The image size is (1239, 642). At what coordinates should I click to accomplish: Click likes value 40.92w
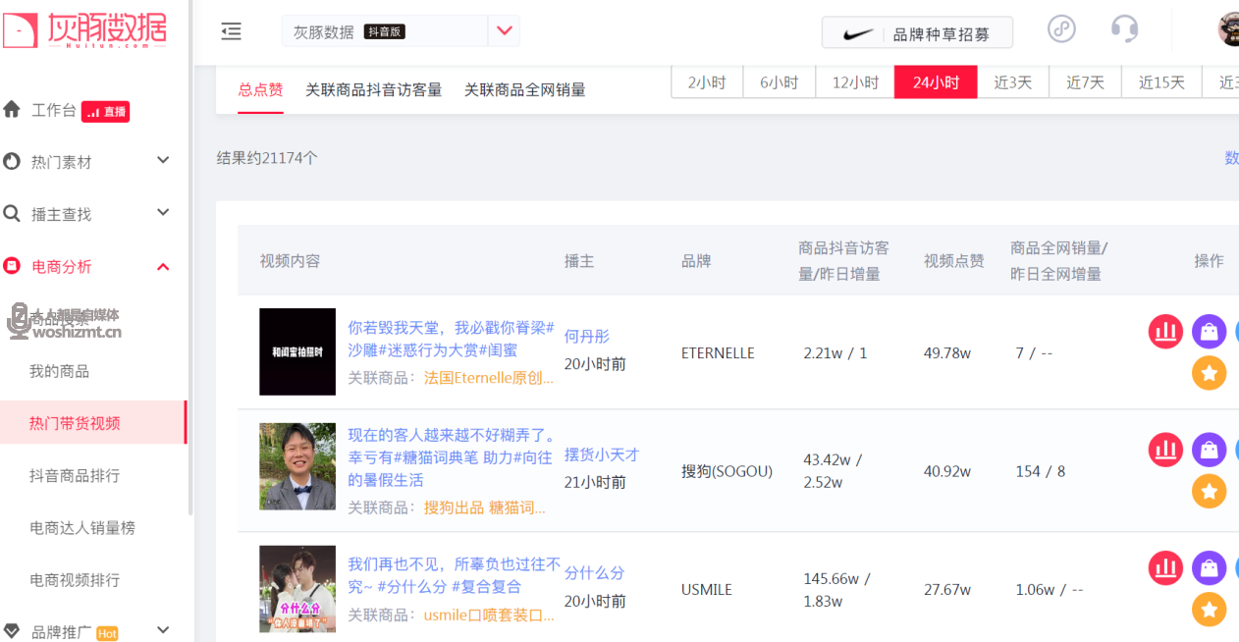pyautogui.click(x=947, y=471)
